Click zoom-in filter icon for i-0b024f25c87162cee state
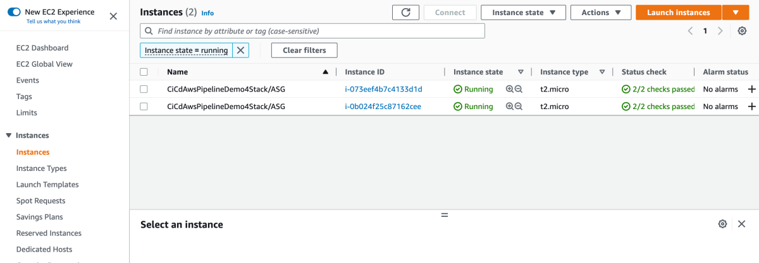Image resolution: width=759 pixels, height=263 pixels. 510,107
